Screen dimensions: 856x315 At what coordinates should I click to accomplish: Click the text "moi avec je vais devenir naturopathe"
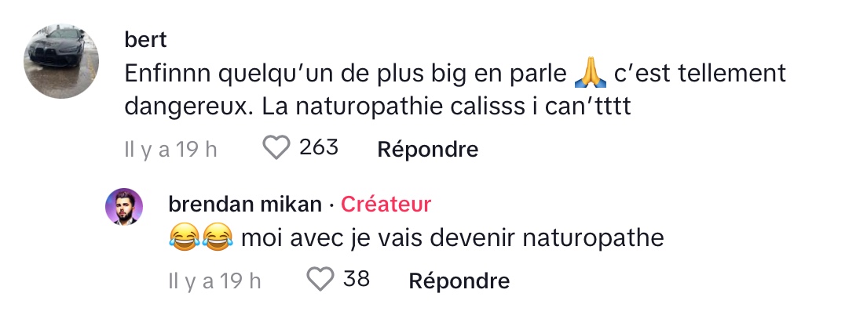tap(452, 237)
